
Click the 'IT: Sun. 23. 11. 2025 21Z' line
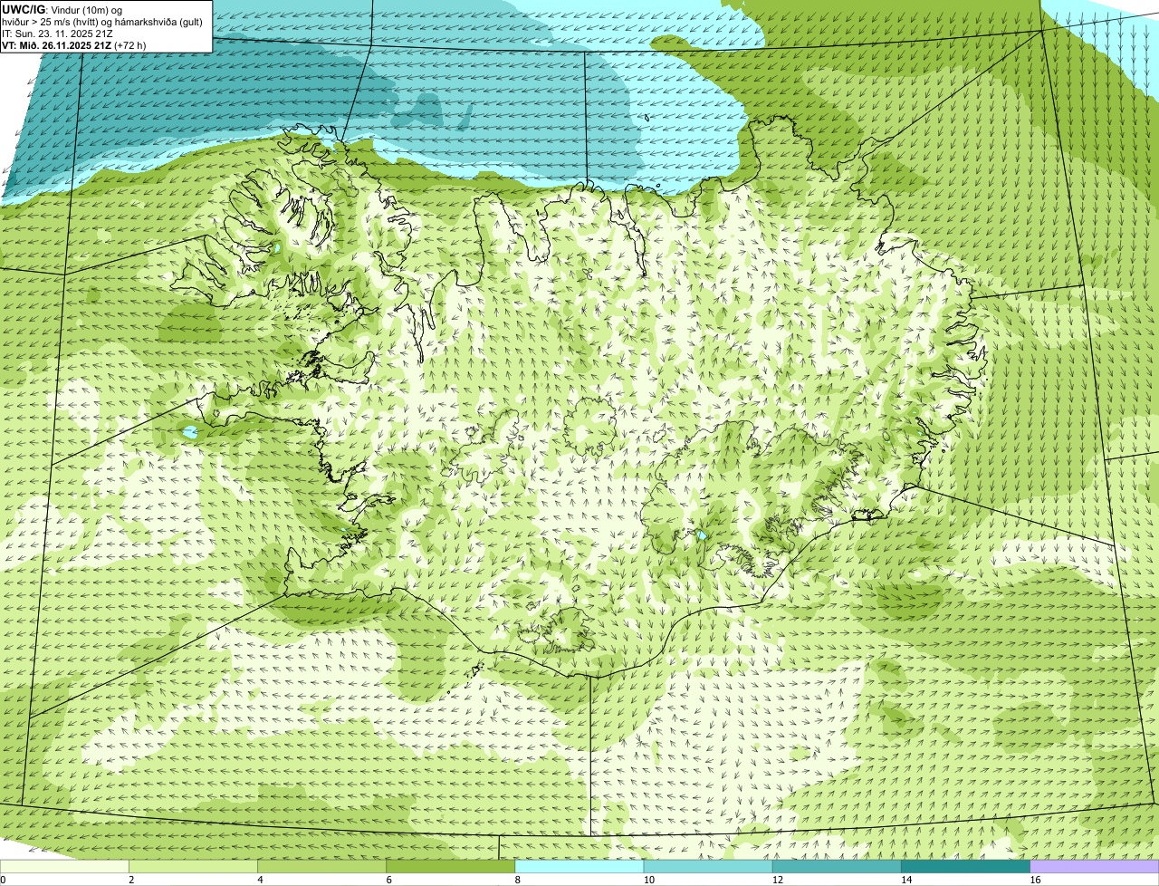(x=58, y=34)
